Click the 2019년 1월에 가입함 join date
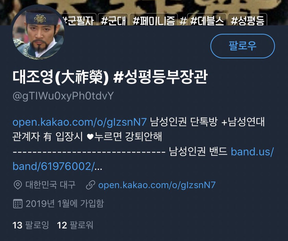The image size is (288, 241). pos(65,204)
